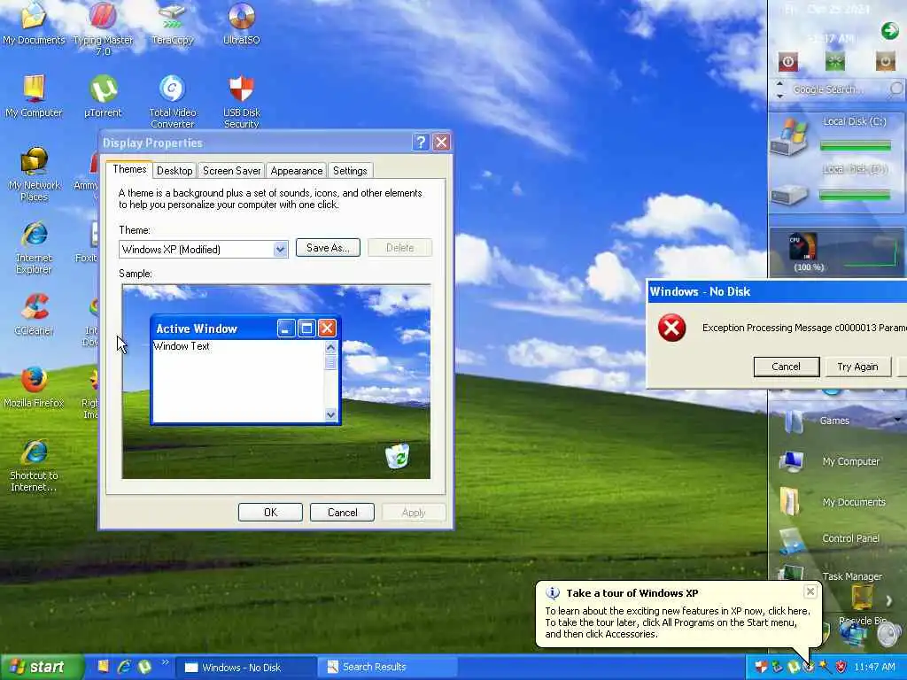This screenshot has height=680, width=907.
Task: Open My Network Places icon
Action: point(34,174)
